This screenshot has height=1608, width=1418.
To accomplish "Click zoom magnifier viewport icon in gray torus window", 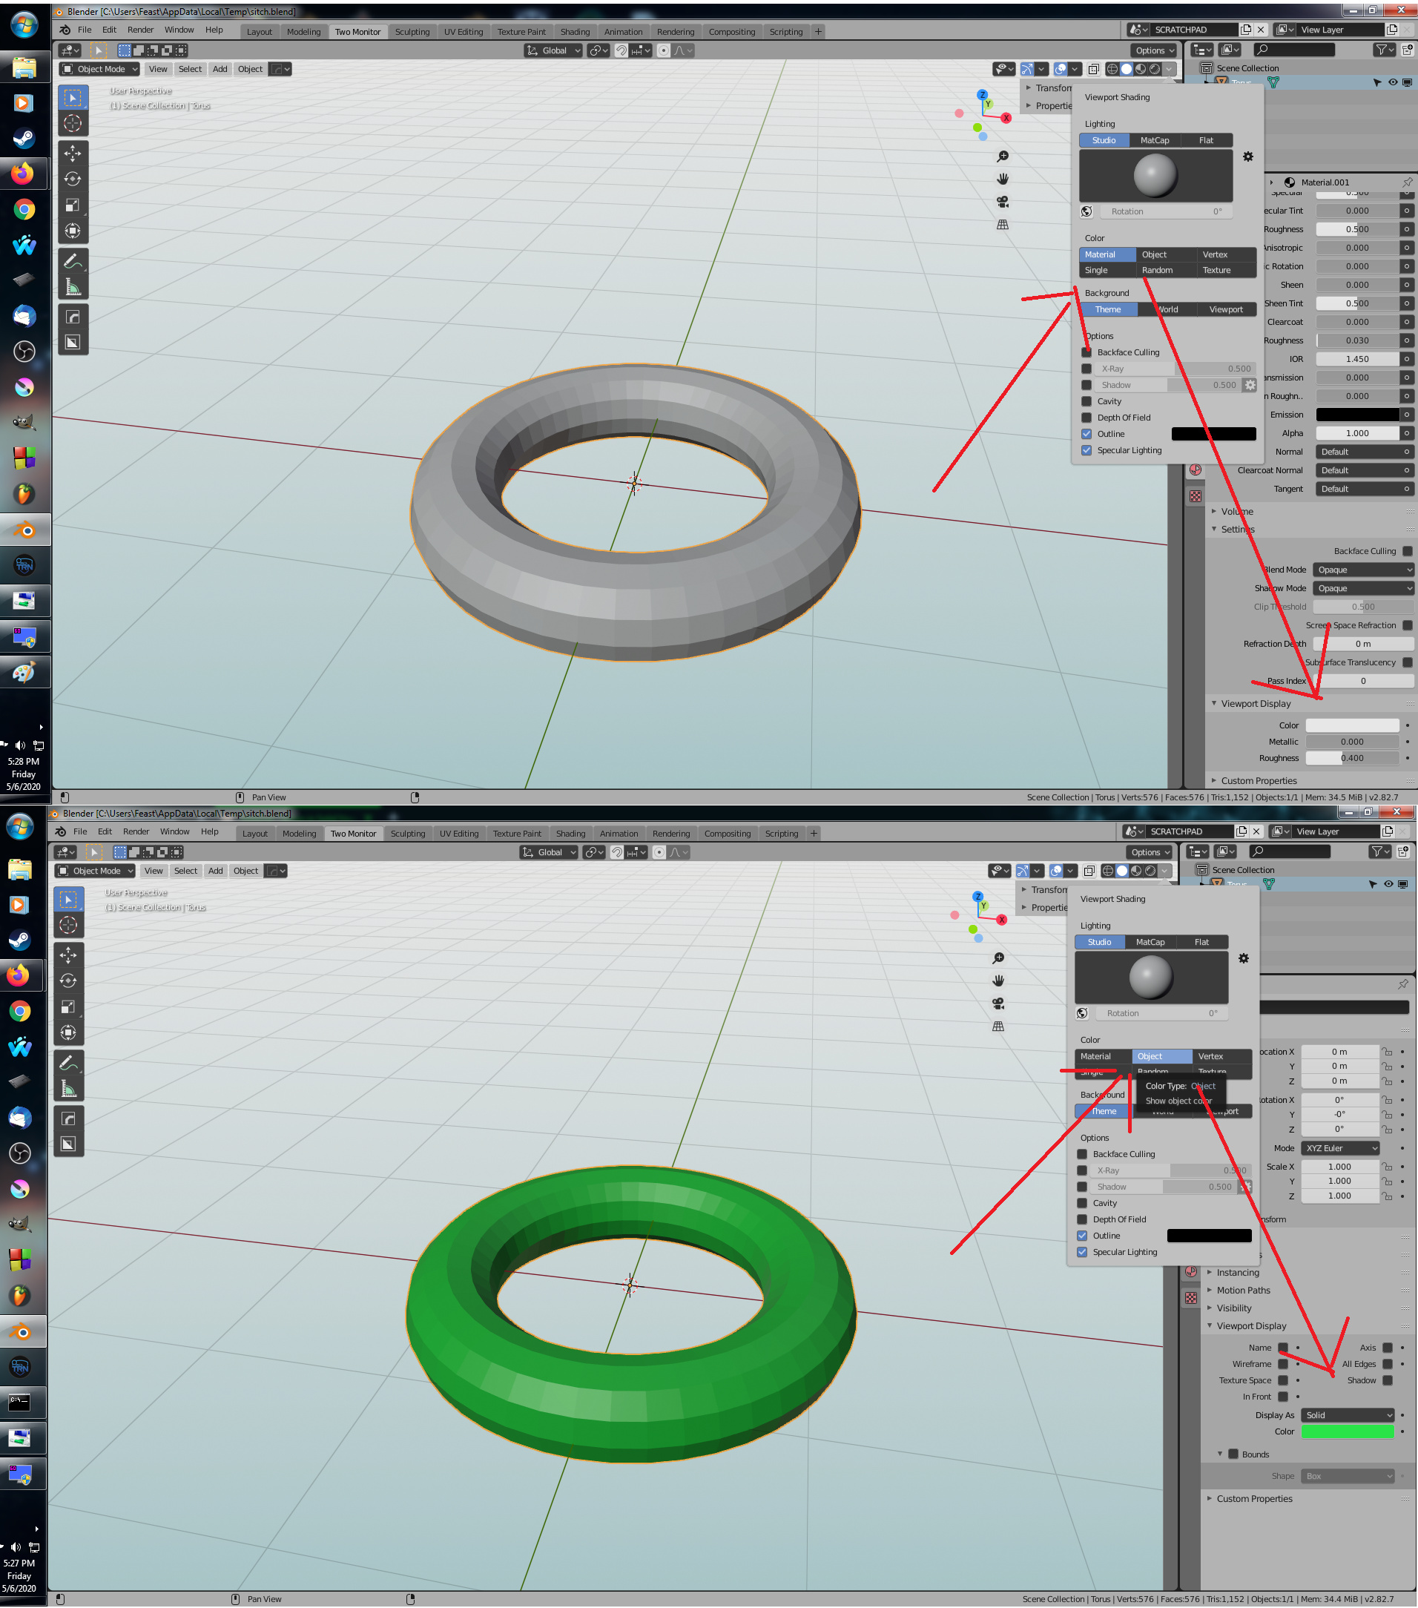I will (1003, 156).
